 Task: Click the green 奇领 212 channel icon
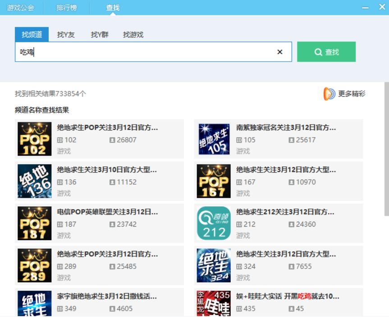click(x=214, y=223)
